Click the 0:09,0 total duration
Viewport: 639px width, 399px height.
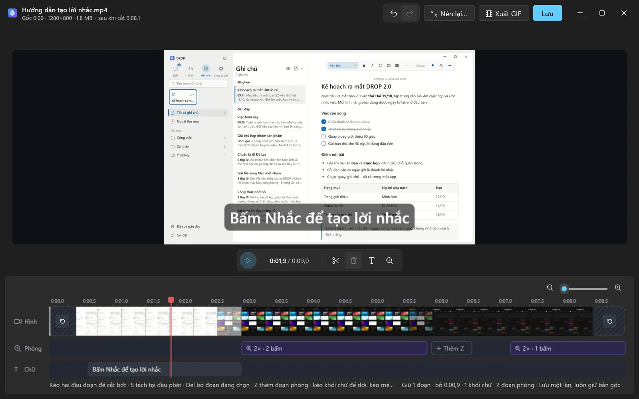(x=300, y=261)
